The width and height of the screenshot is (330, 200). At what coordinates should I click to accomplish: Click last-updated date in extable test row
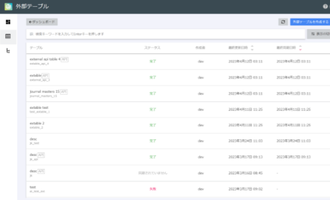click(x=245, y=109)
